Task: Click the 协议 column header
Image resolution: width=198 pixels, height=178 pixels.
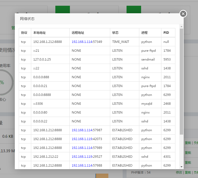Action: [x=24, y=33]
